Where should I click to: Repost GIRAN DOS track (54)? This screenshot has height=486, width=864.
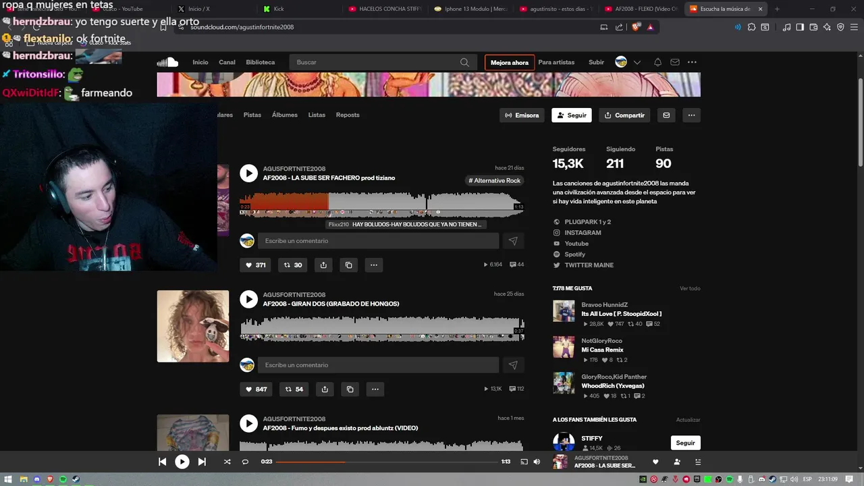(x=294, y=389)
